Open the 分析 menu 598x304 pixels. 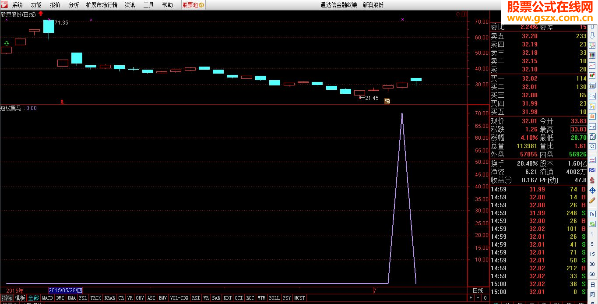click(74, 5)
